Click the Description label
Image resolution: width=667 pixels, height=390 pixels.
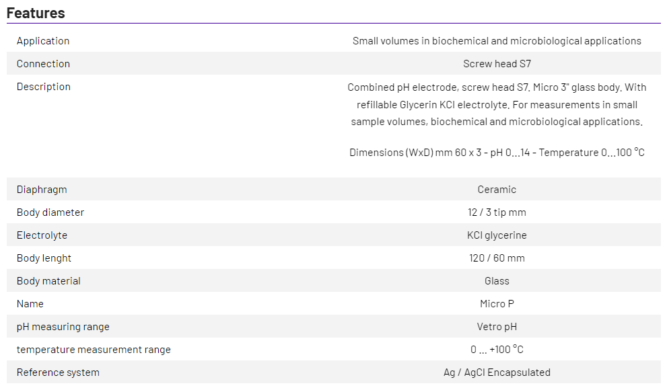(x=44, y=87)
